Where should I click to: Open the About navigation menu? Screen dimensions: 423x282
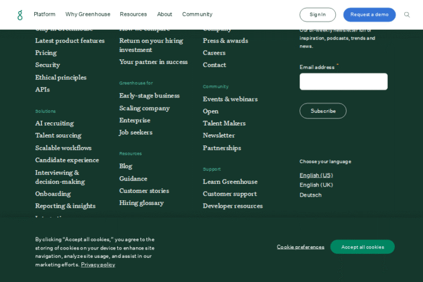164,14
